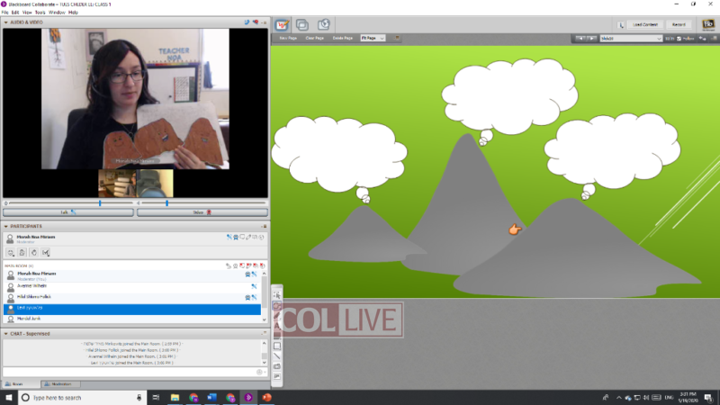This screenshot has width=720, height=405.
Task: Adjust the microphone level slider
Action: click(99, 203)
